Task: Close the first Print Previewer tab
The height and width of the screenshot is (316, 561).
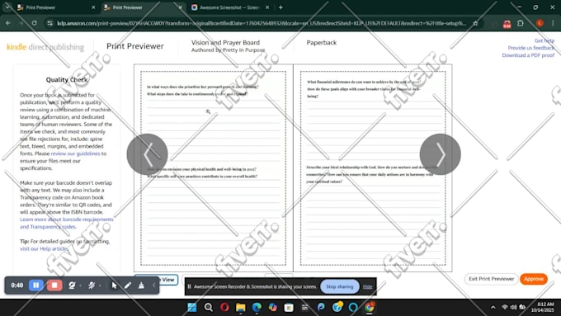Action: point(93,7)
